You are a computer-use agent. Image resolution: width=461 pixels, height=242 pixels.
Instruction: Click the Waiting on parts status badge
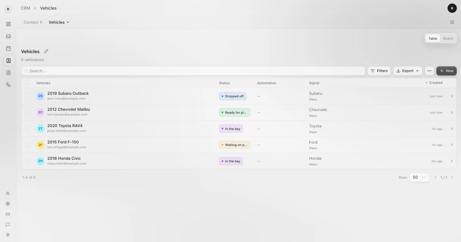[235, 145]
